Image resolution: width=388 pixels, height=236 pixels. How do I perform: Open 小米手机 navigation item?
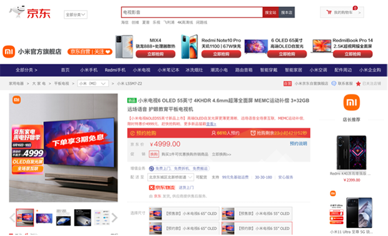89,70
